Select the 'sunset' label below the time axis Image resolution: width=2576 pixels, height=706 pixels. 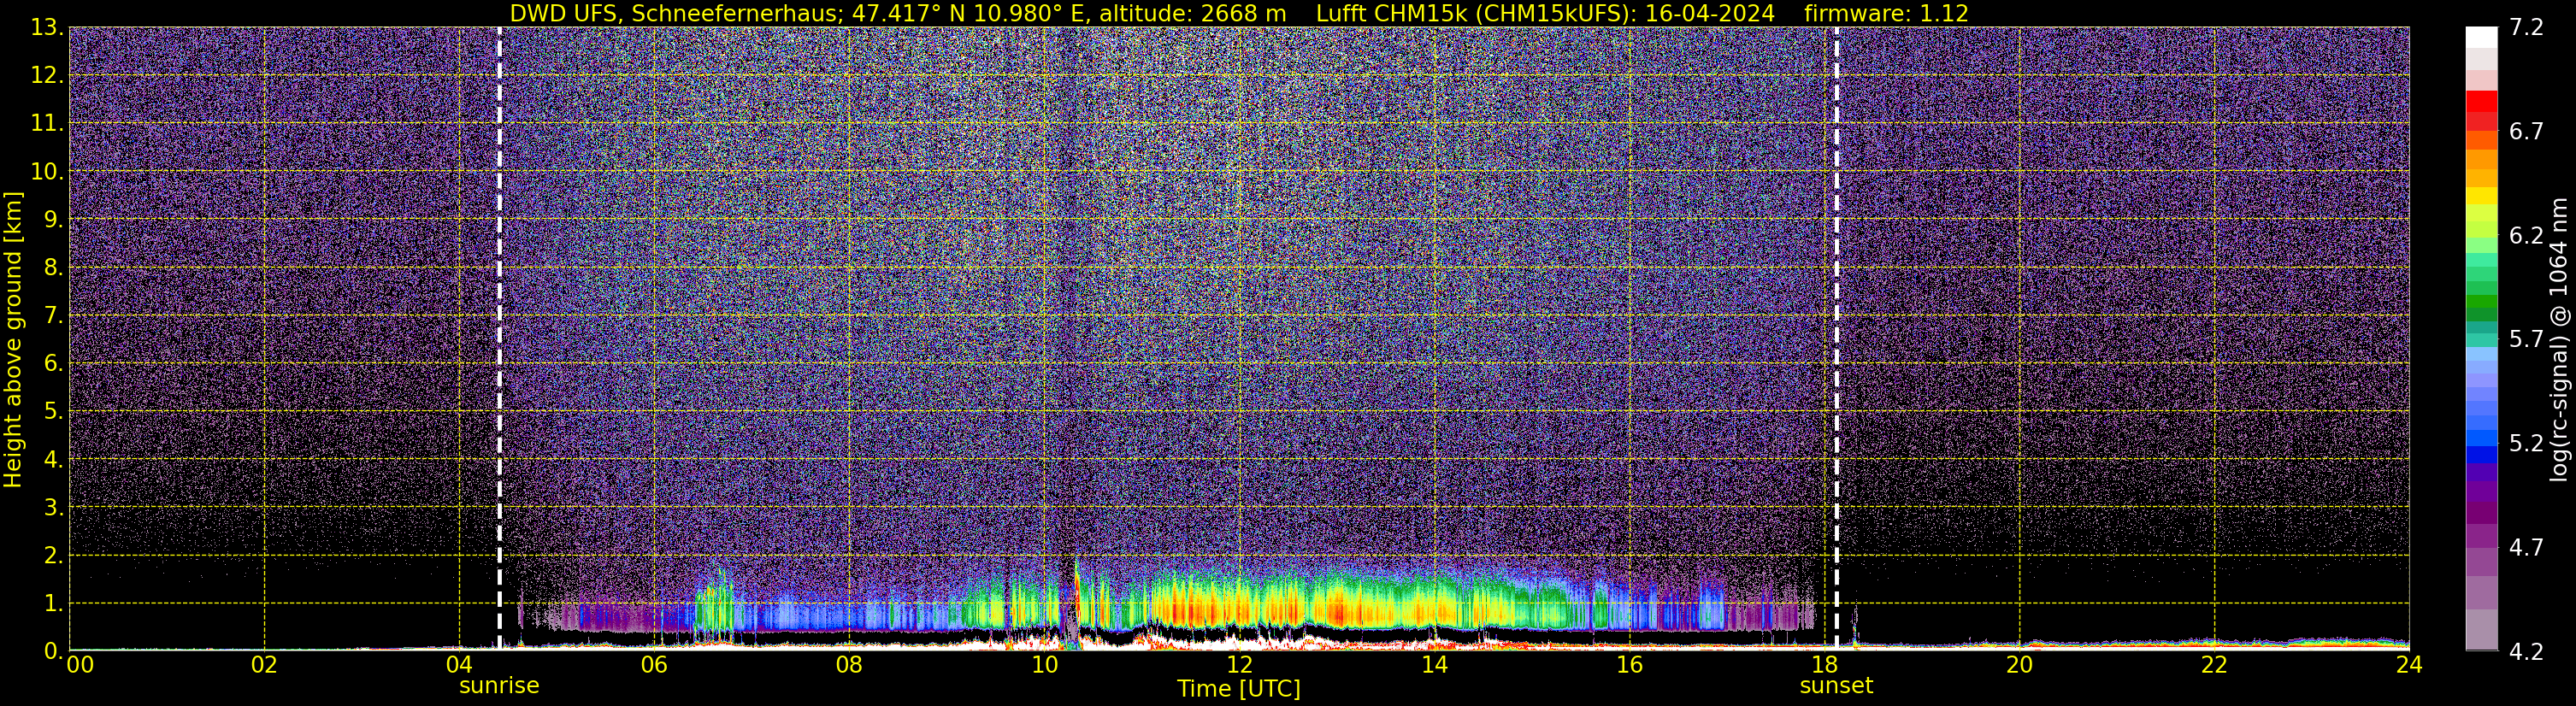1836,686
